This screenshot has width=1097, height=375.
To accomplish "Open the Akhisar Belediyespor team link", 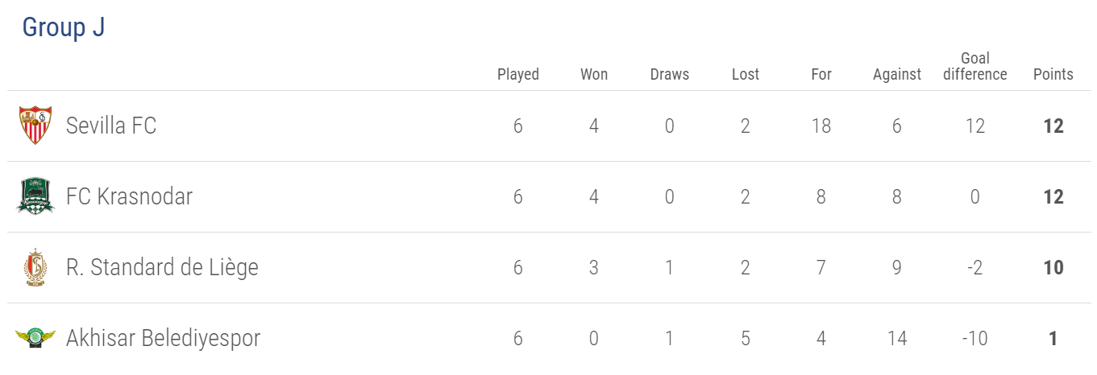I will click(x=163, y=338).
